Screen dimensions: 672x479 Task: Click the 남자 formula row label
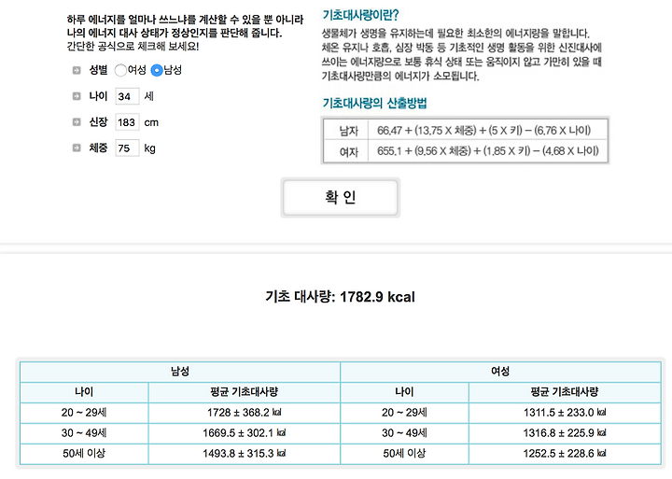tap(348, 131)
